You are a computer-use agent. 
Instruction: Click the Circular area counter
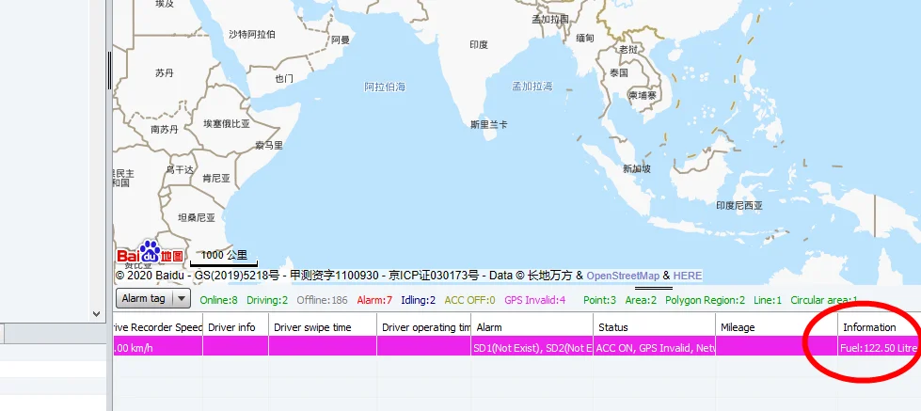(x=824, y=300)
